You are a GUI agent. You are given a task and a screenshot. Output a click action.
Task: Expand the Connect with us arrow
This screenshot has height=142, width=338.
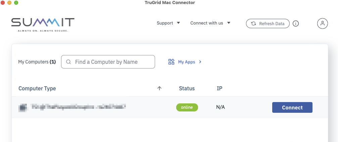pyautogui.click(x=229, y=23)
